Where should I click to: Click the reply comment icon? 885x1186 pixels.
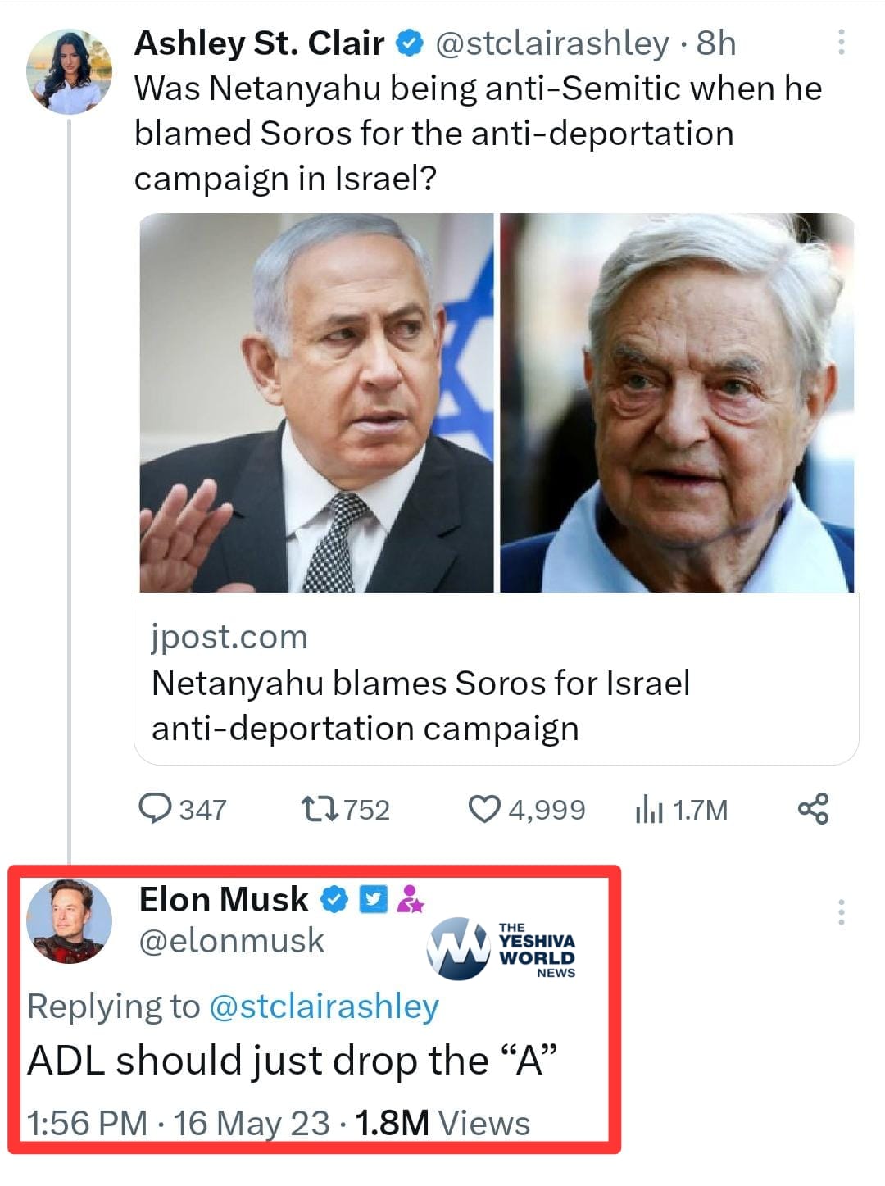155,809
